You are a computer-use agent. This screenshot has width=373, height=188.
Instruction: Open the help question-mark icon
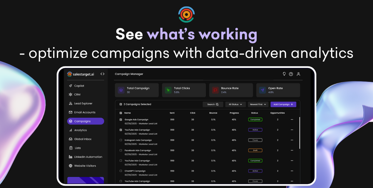(291, 74)
